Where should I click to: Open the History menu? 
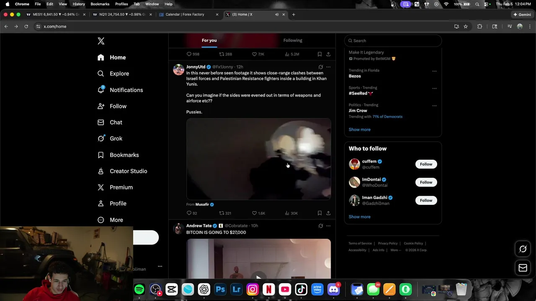pyautogui.click(x=79, y=4)
